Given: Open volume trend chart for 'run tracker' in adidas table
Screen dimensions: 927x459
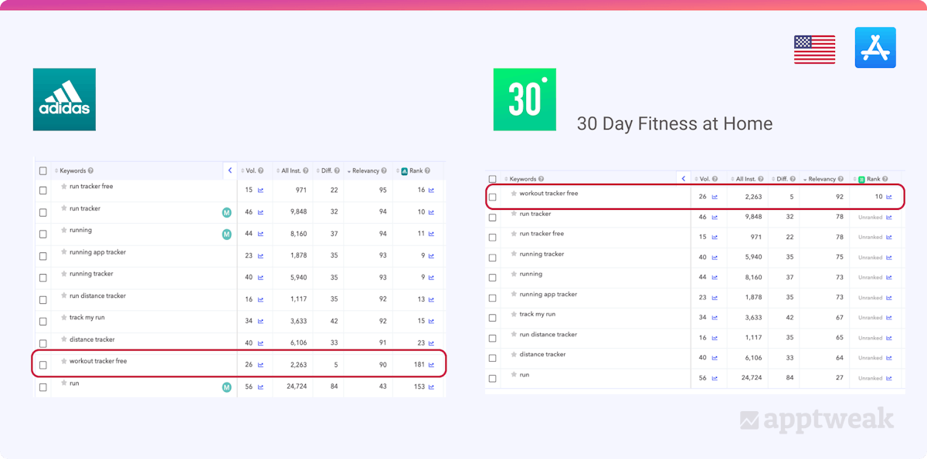Looking at the screenshot, I should coord(260,212).
